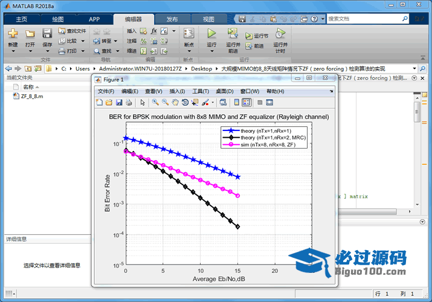This screenshot has width=432, height=302.
Task: Click the Compare (比较) button
Action: (x=68, y=41)
